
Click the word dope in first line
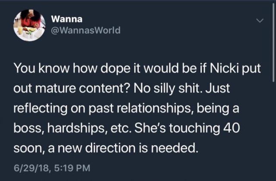[115, 69]
